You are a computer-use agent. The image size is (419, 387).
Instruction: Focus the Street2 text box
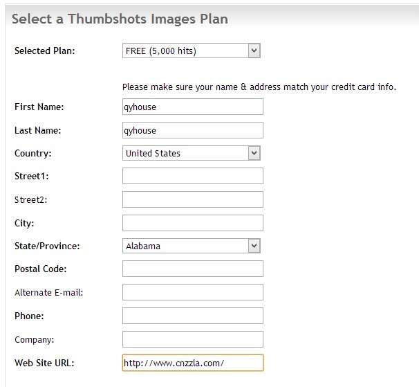(192, 199)
